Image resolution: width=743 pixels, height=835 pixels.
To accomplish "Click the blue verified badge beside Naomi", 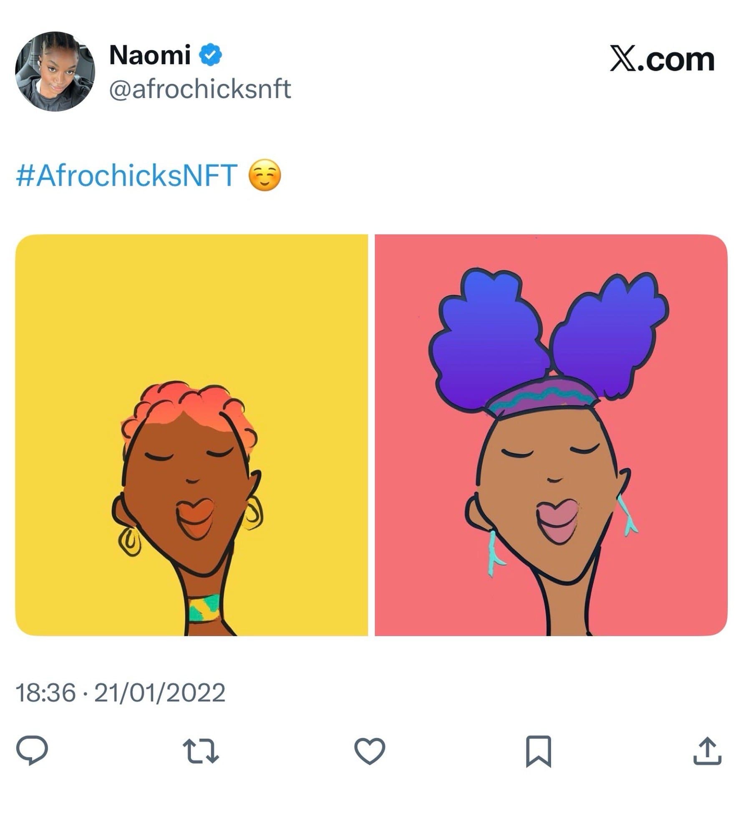I will 212,55.
